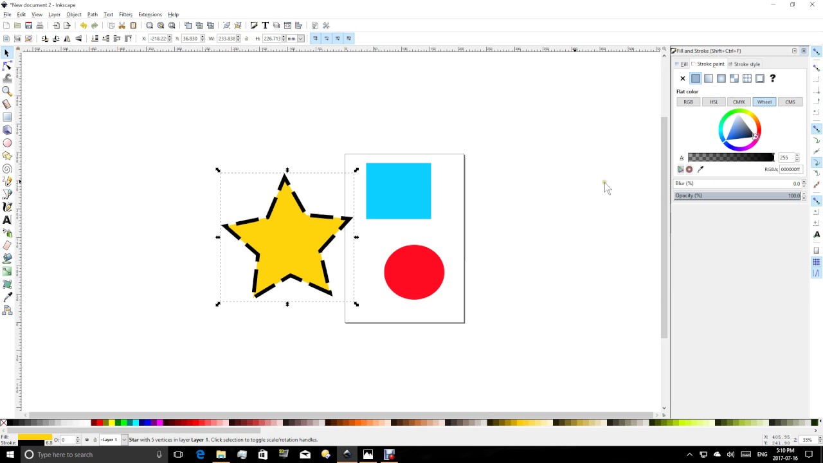The width and height of the screenshot is (823, 463).
Task: Select the Spiral tool
Action: click(x=7, y=168)
